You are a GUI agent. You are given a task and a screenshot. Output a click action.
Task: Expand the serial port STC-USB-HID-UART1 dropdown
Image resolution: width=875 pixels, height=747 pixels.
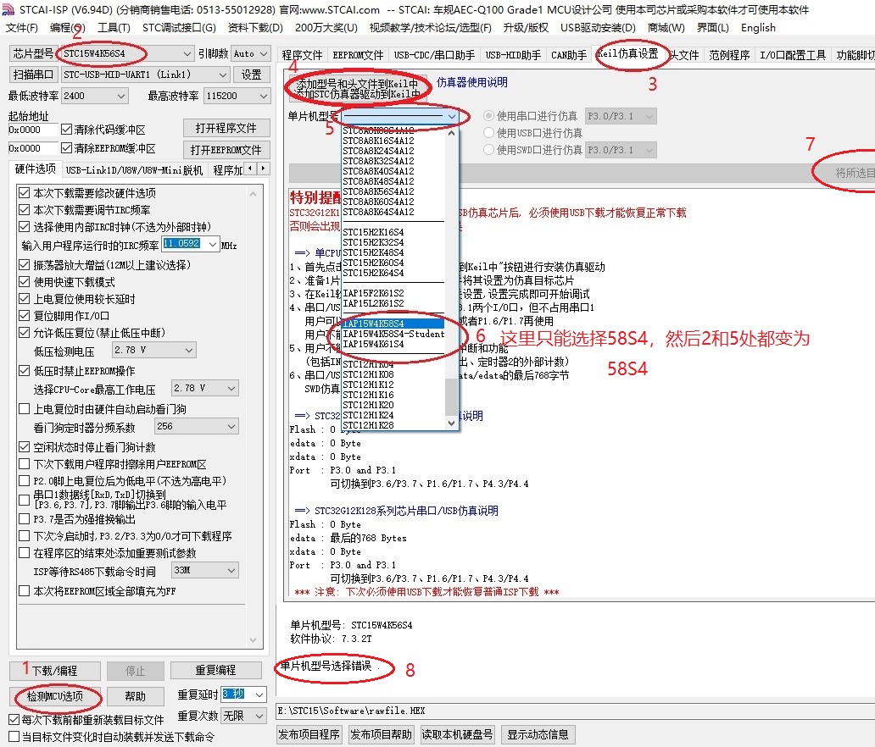223,75
